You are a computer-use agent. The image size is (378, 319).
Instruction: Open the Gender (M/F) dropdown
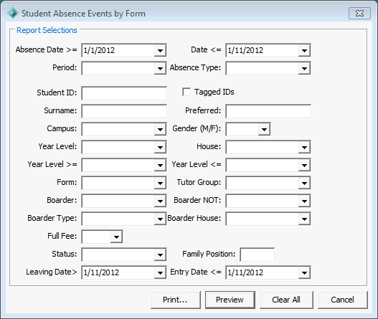pos(264,129)
